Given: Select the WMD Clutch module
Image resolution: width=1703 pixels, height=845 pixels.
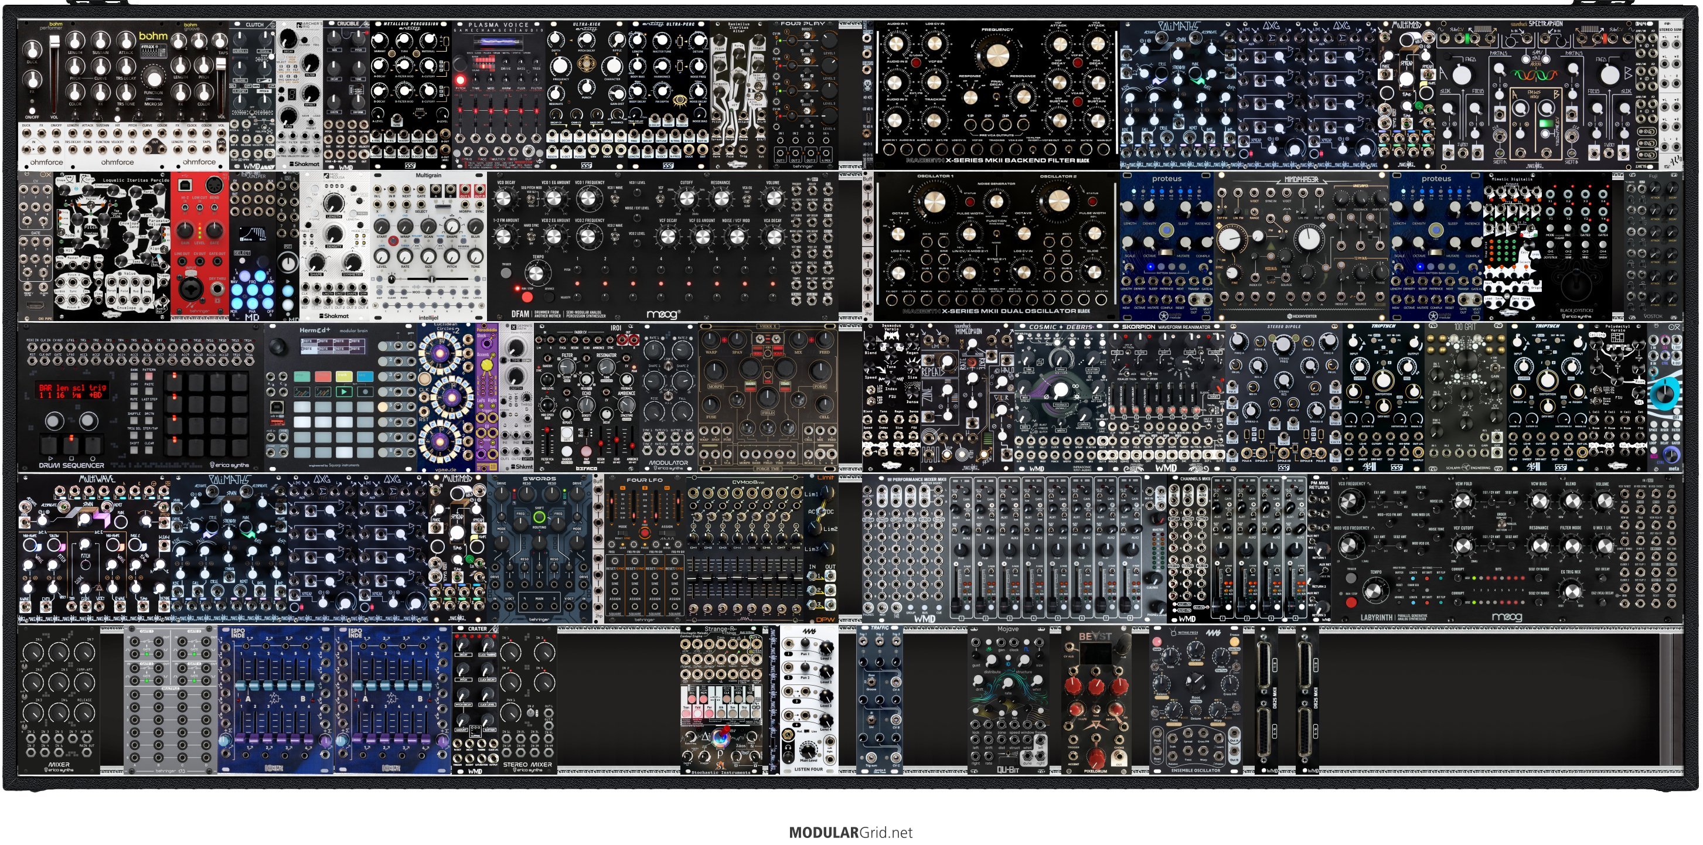Looking at the screenshot, I should pyautogui.click(x=253, y=94).
